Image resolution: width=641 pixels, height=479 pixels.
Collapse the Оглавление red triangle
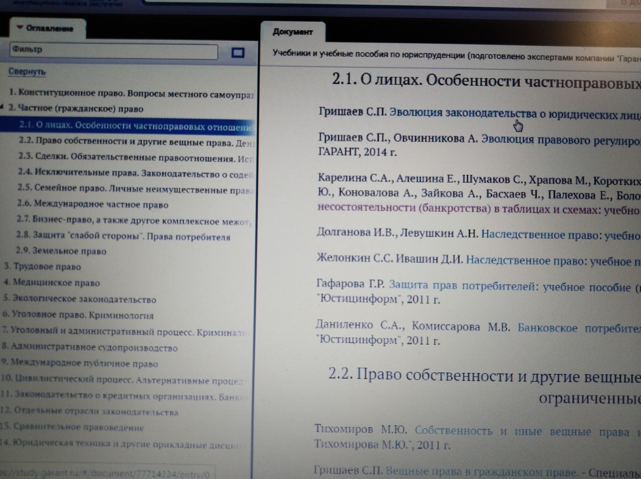[x=20, y=28]
